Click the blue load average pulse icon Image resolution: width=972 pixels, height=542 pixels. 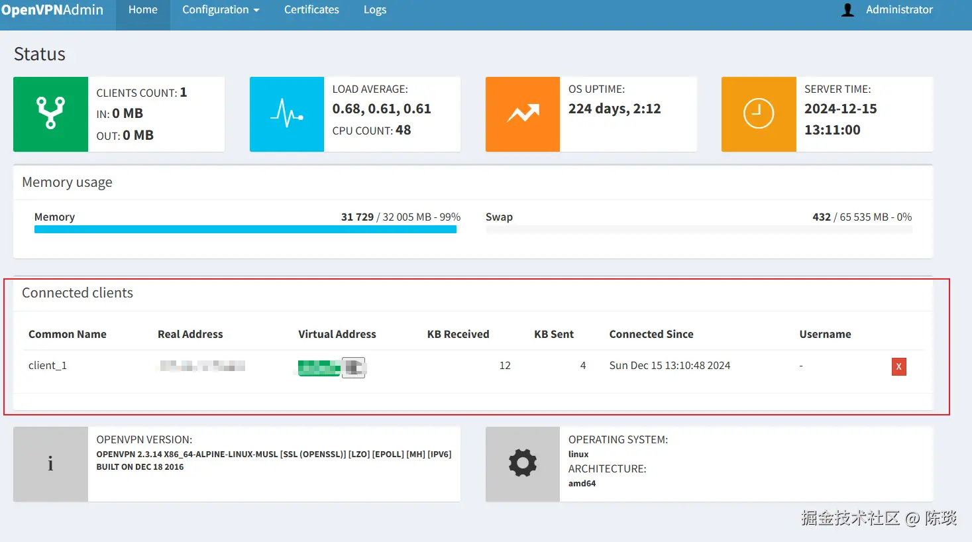point(287,114)
